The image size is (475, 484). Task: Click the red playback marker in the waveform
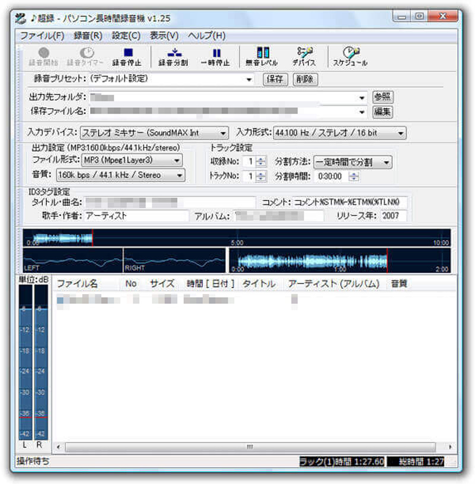coord(93,237)
